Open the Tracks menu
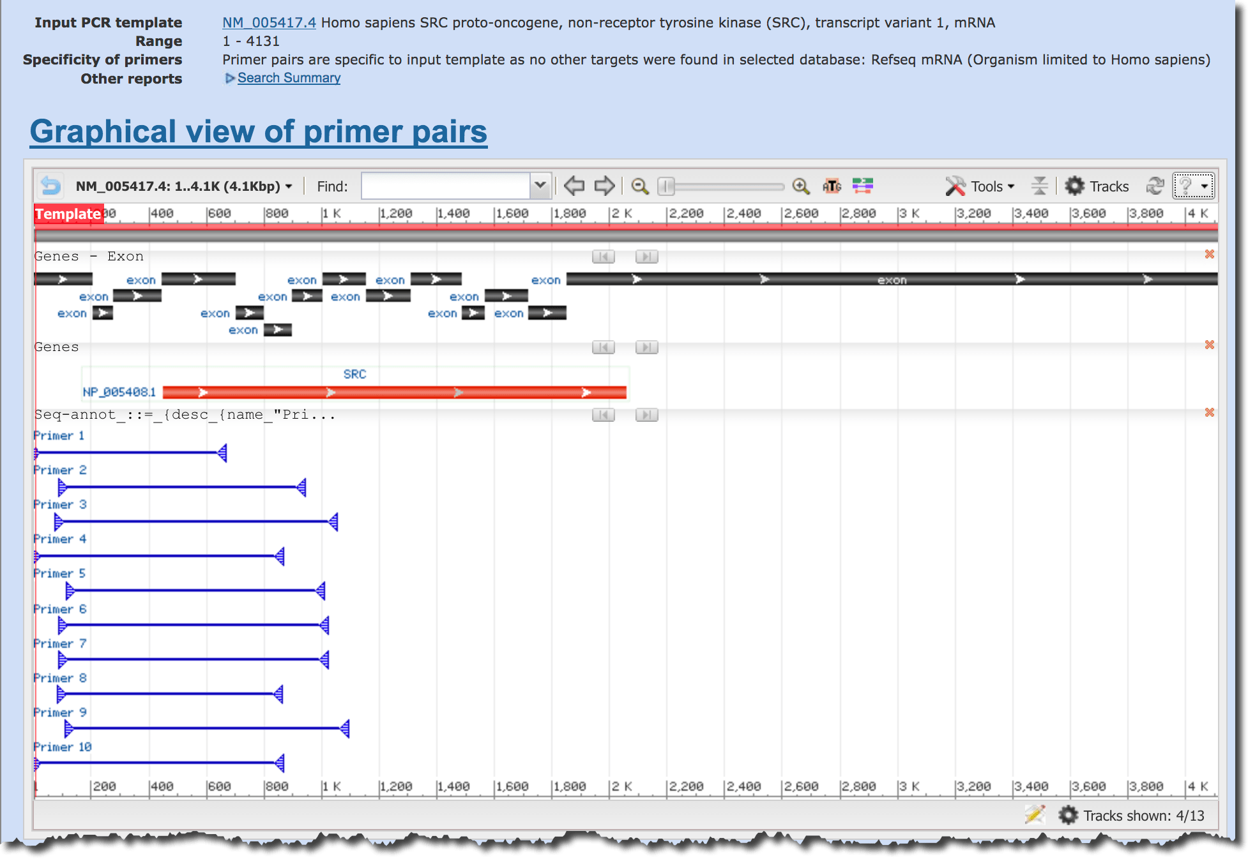This screenshot has width=1248, height=859. [1097, 186]
